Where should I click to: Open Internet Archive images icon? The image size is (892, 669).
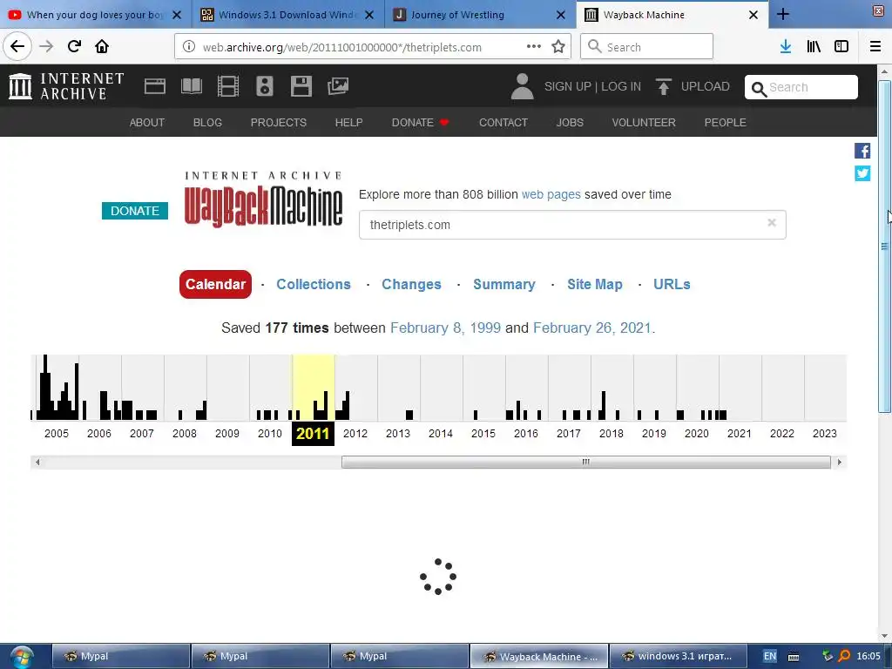338,86
